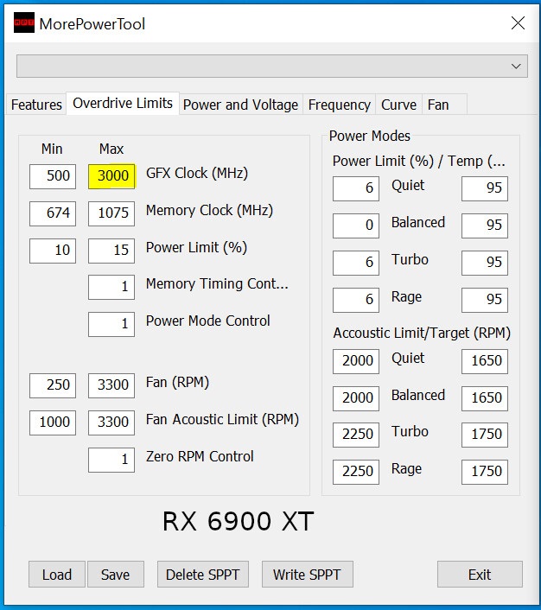Click the Write SPPT button
Image resolution: width=541 pixels, height=610 pixels.
coord(308,575)
